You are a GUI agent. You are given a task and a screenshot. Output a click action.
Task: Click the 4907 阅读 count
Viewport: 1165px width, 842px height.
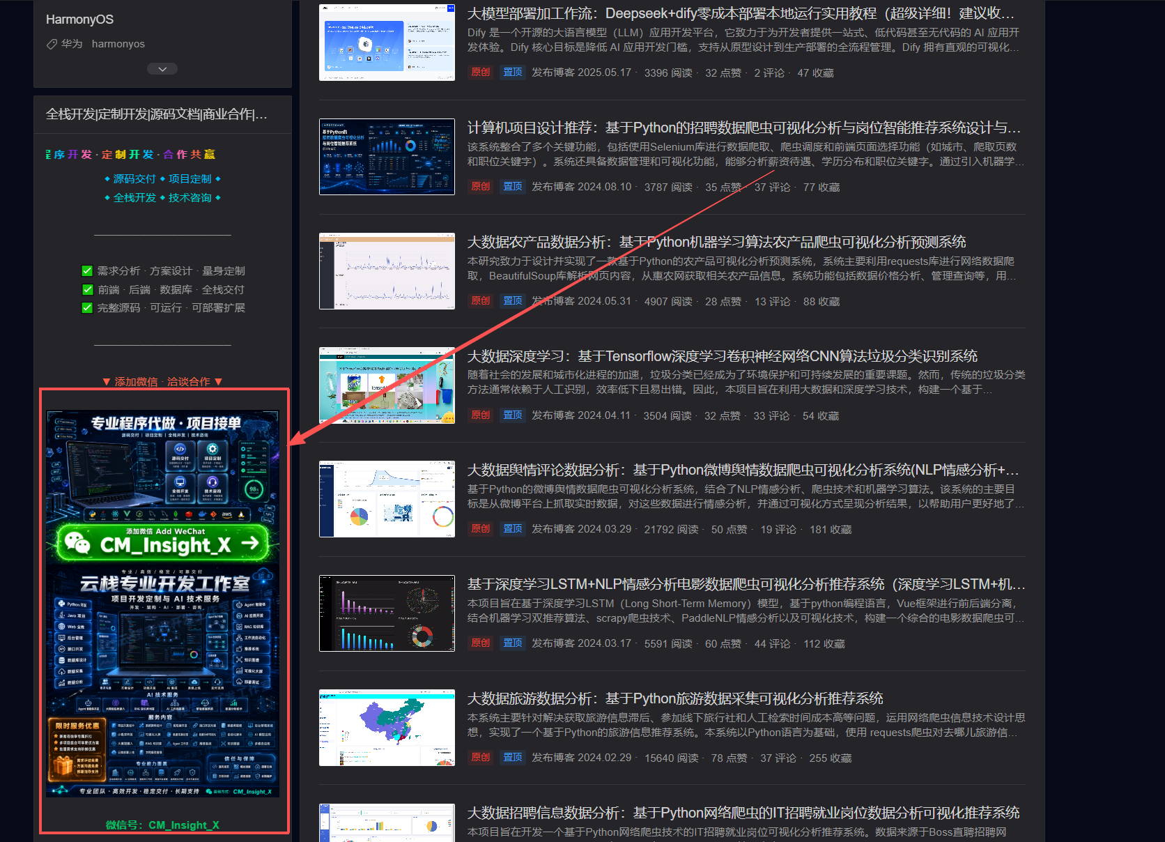668,302
